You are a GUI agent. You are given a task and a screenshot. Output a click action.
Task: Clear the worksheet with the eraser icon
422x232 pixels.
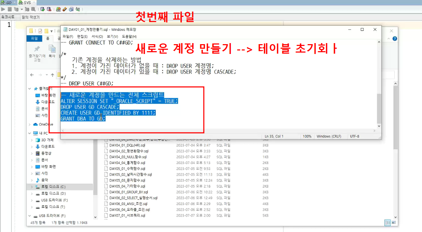pos(65,9)
